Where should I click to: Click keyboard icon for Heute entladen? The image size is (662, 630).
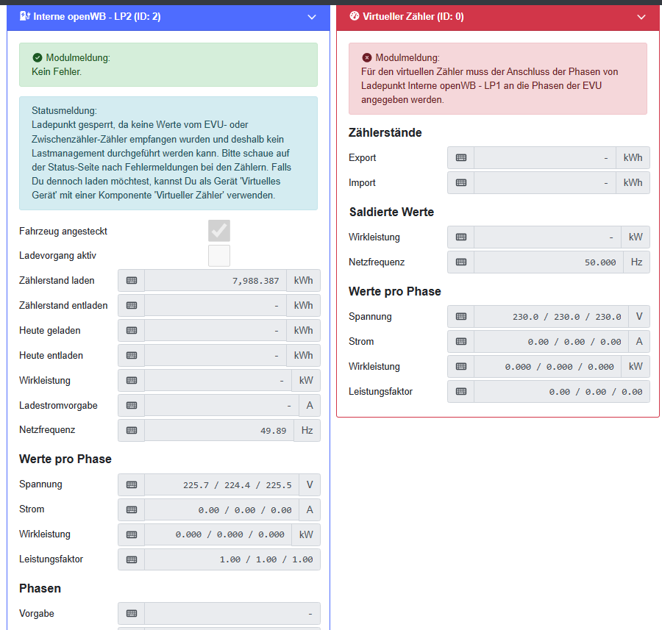(132, 355)
